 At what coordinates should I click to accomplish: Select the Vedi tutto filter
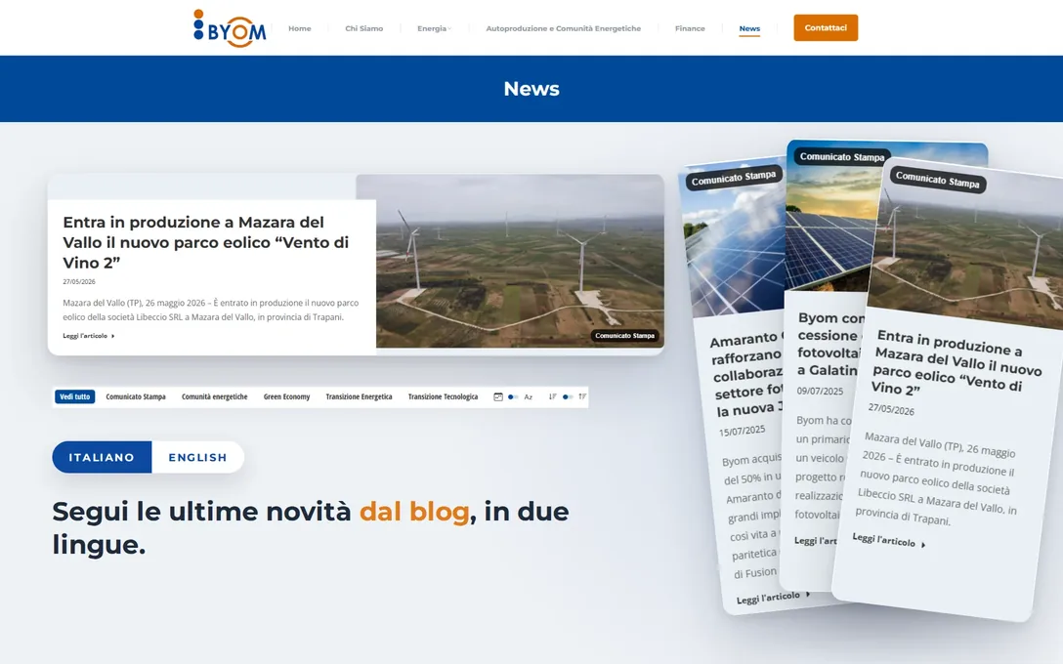[x=74, y=396]
